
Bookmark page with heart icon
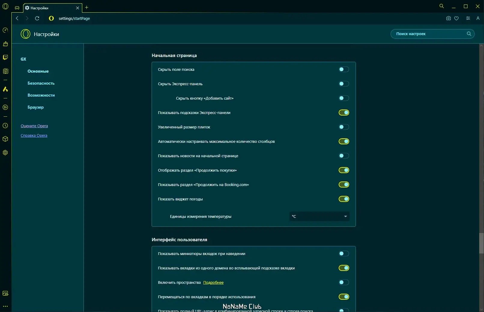point(456,18)
